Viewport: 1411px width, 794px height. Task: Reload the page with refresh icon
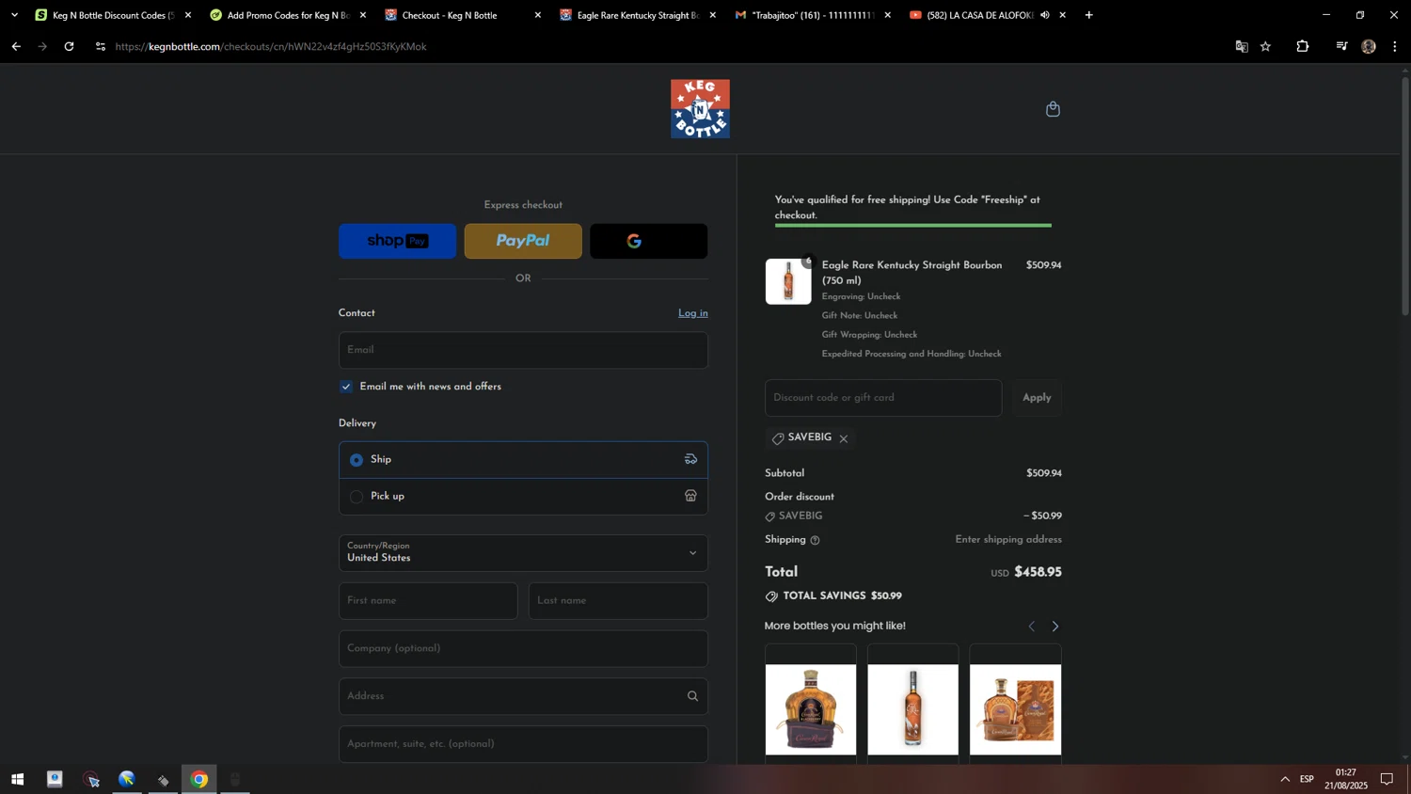tap(69, 46)
